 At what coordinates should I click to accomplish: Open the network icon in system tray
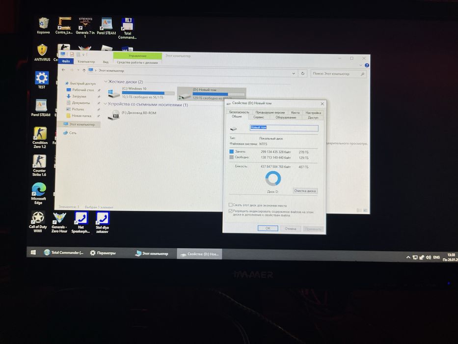[x=415, y=258]
